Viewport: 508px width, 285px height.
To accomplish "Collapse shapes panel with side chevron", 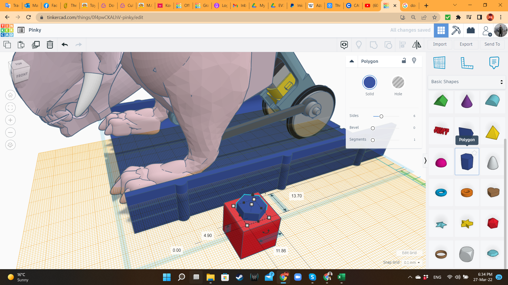I will 425,160.
